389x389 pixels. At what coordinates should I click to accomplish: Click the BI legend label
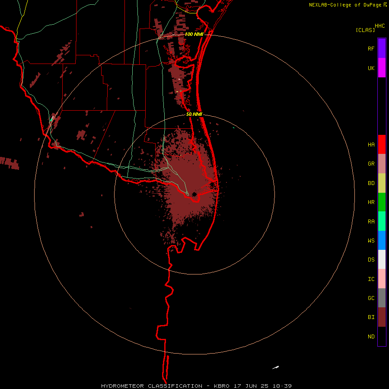point(371,317)
